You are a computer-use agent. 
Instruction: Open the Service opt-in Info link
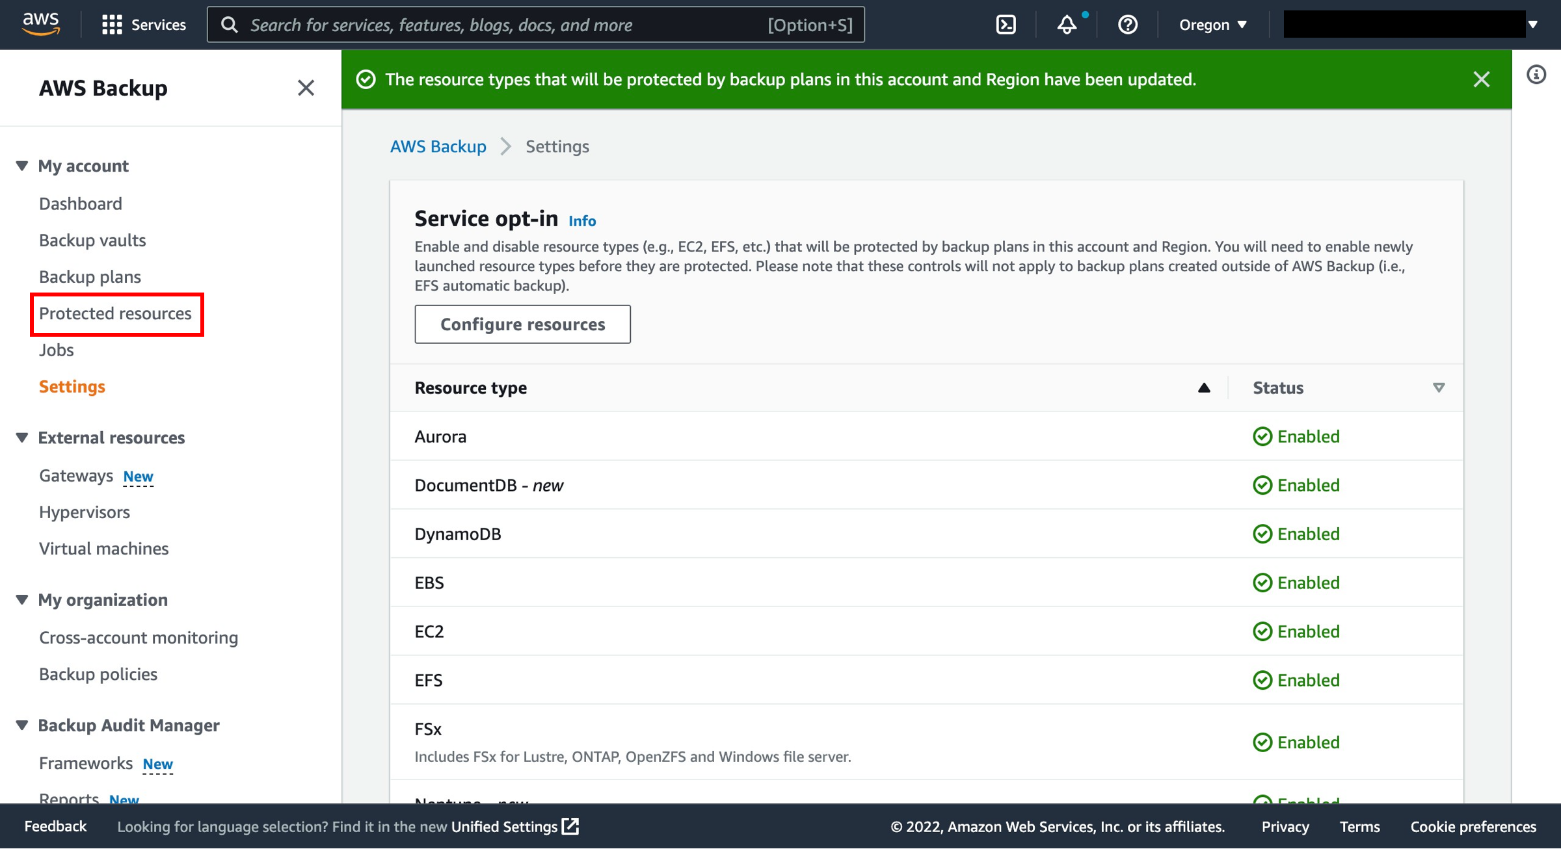point(582,221)
